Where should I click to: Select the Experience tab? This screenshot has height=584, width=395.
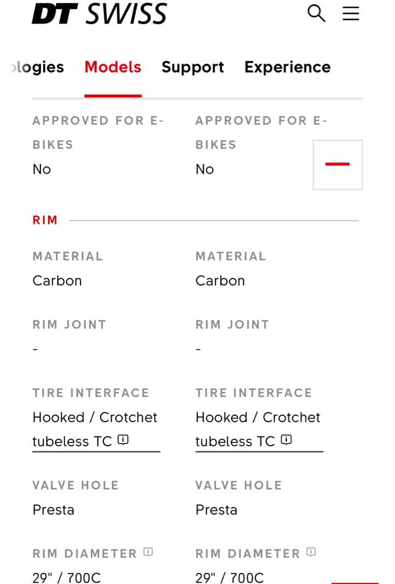(287, 67)
